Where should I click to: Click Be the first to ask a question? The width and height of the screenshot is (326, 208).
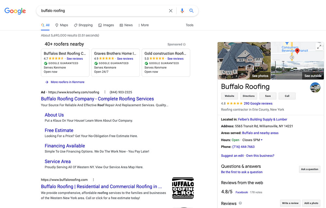[242, 172]
